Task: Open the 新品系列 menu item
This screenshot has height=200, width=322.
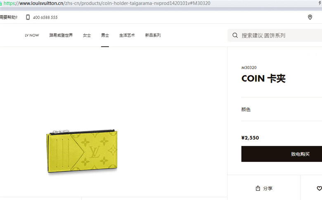Action: [153, 36]
